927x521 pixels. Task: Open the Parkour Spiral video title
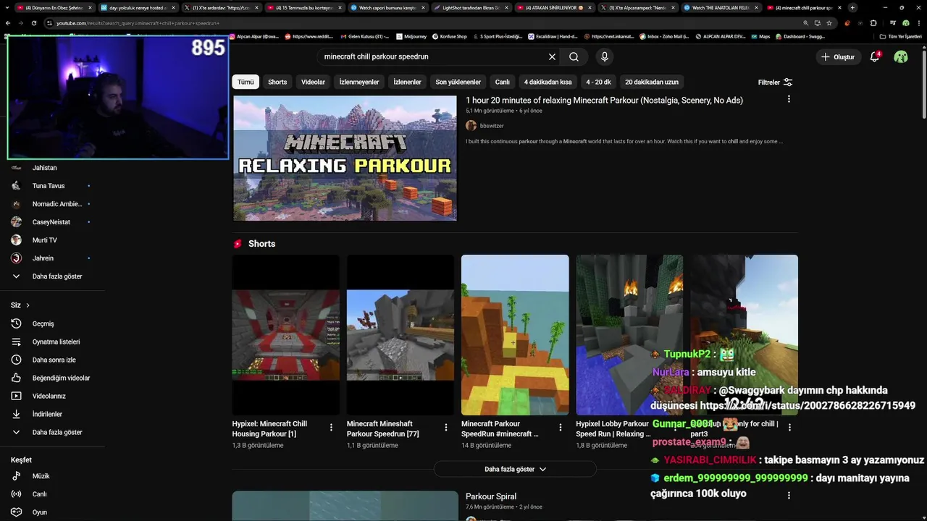[491, 496]
